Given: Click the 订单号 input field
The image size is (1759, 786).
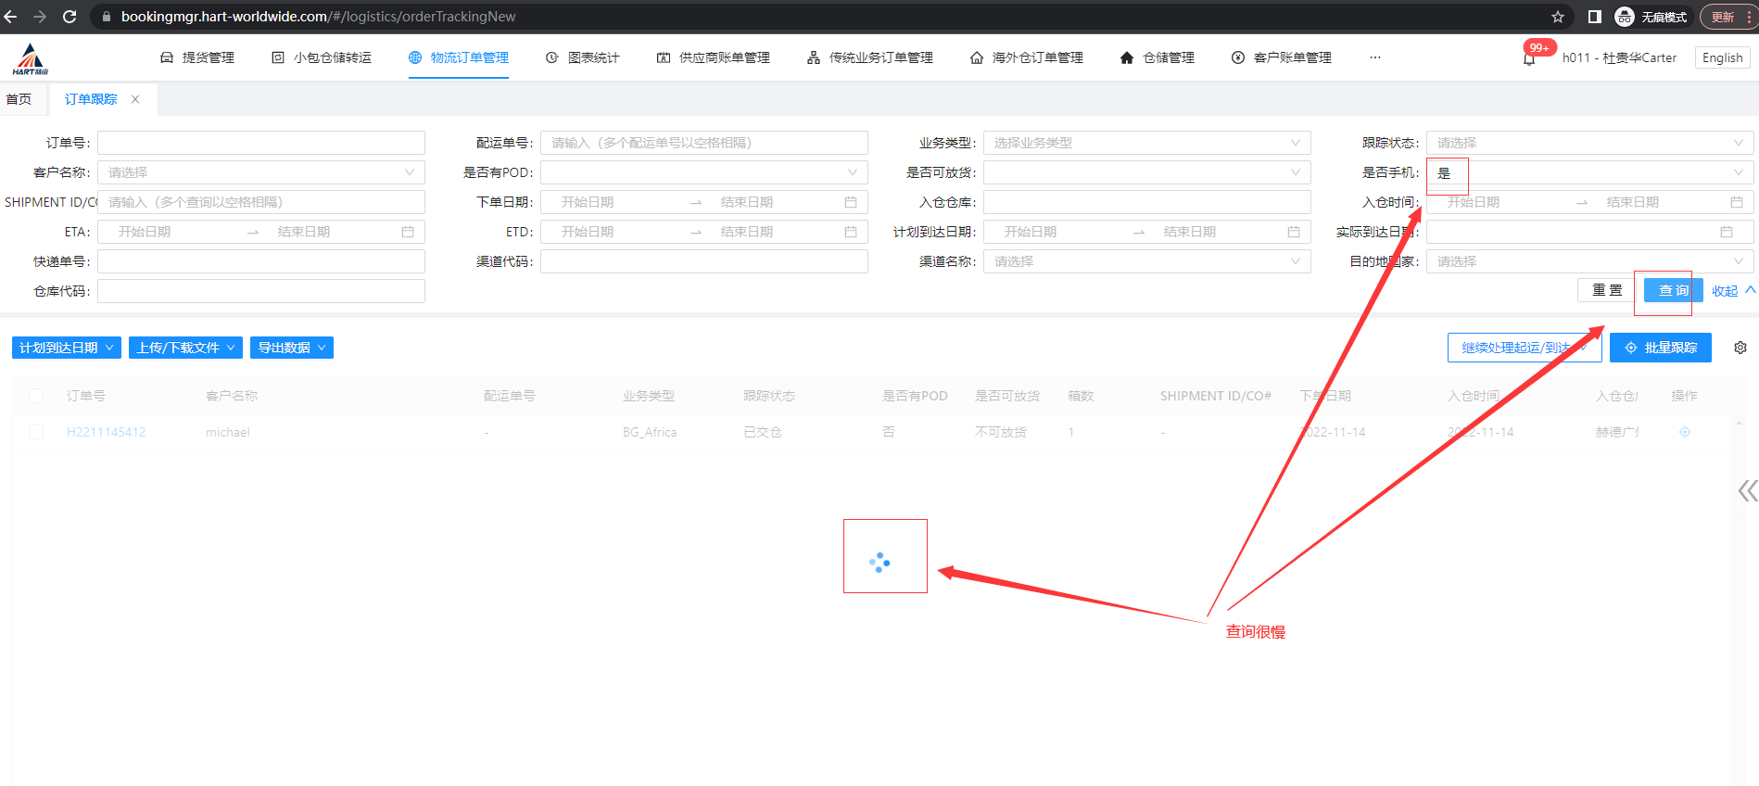Looking at the screenshot, I should click(260, 143).
